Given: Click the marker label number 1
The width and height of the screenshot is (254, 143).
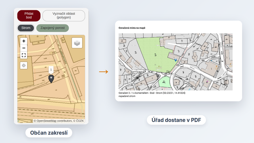Looking at the screenshot, I should (x=51, y=70).
